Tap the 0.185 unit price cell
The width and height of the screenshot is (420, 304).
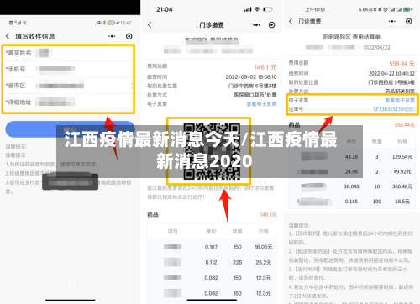pyautogui.click(x=351, y=202)
